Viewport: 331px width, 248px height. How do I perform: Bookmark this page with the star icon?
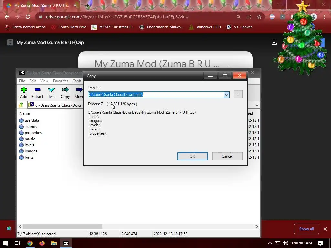tap(259, 17)
